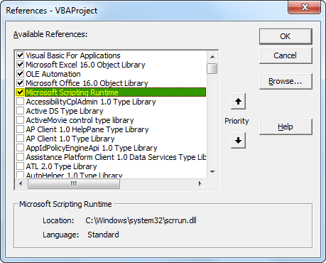Check AccessibilityCplAdmin 1.0 Type Library checkbox
326x263 pixels.
tap(20, 102)
